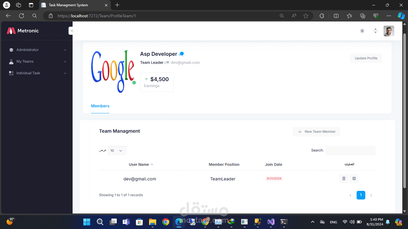This screenshot has width=408, height=229.
Task: Click the zoom icon in address bar
Action: pos(282,16)
